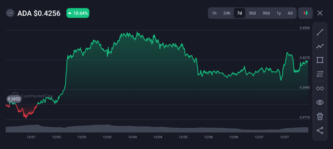The image size is (333, 149).
Task: Switch chart to the 90d range
Action: pyautogui.click(x=266, y=13)
